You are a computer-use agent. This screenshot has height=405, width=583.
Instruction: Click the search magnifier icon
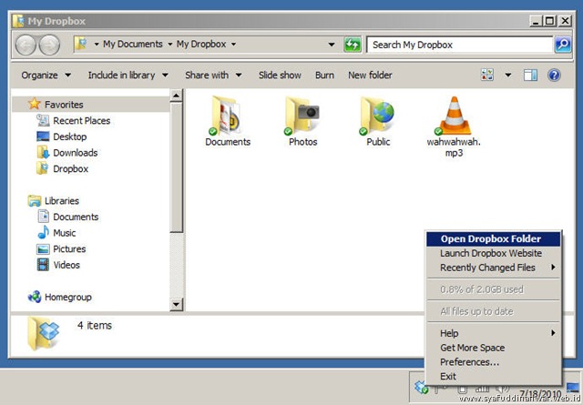point(563,45)
